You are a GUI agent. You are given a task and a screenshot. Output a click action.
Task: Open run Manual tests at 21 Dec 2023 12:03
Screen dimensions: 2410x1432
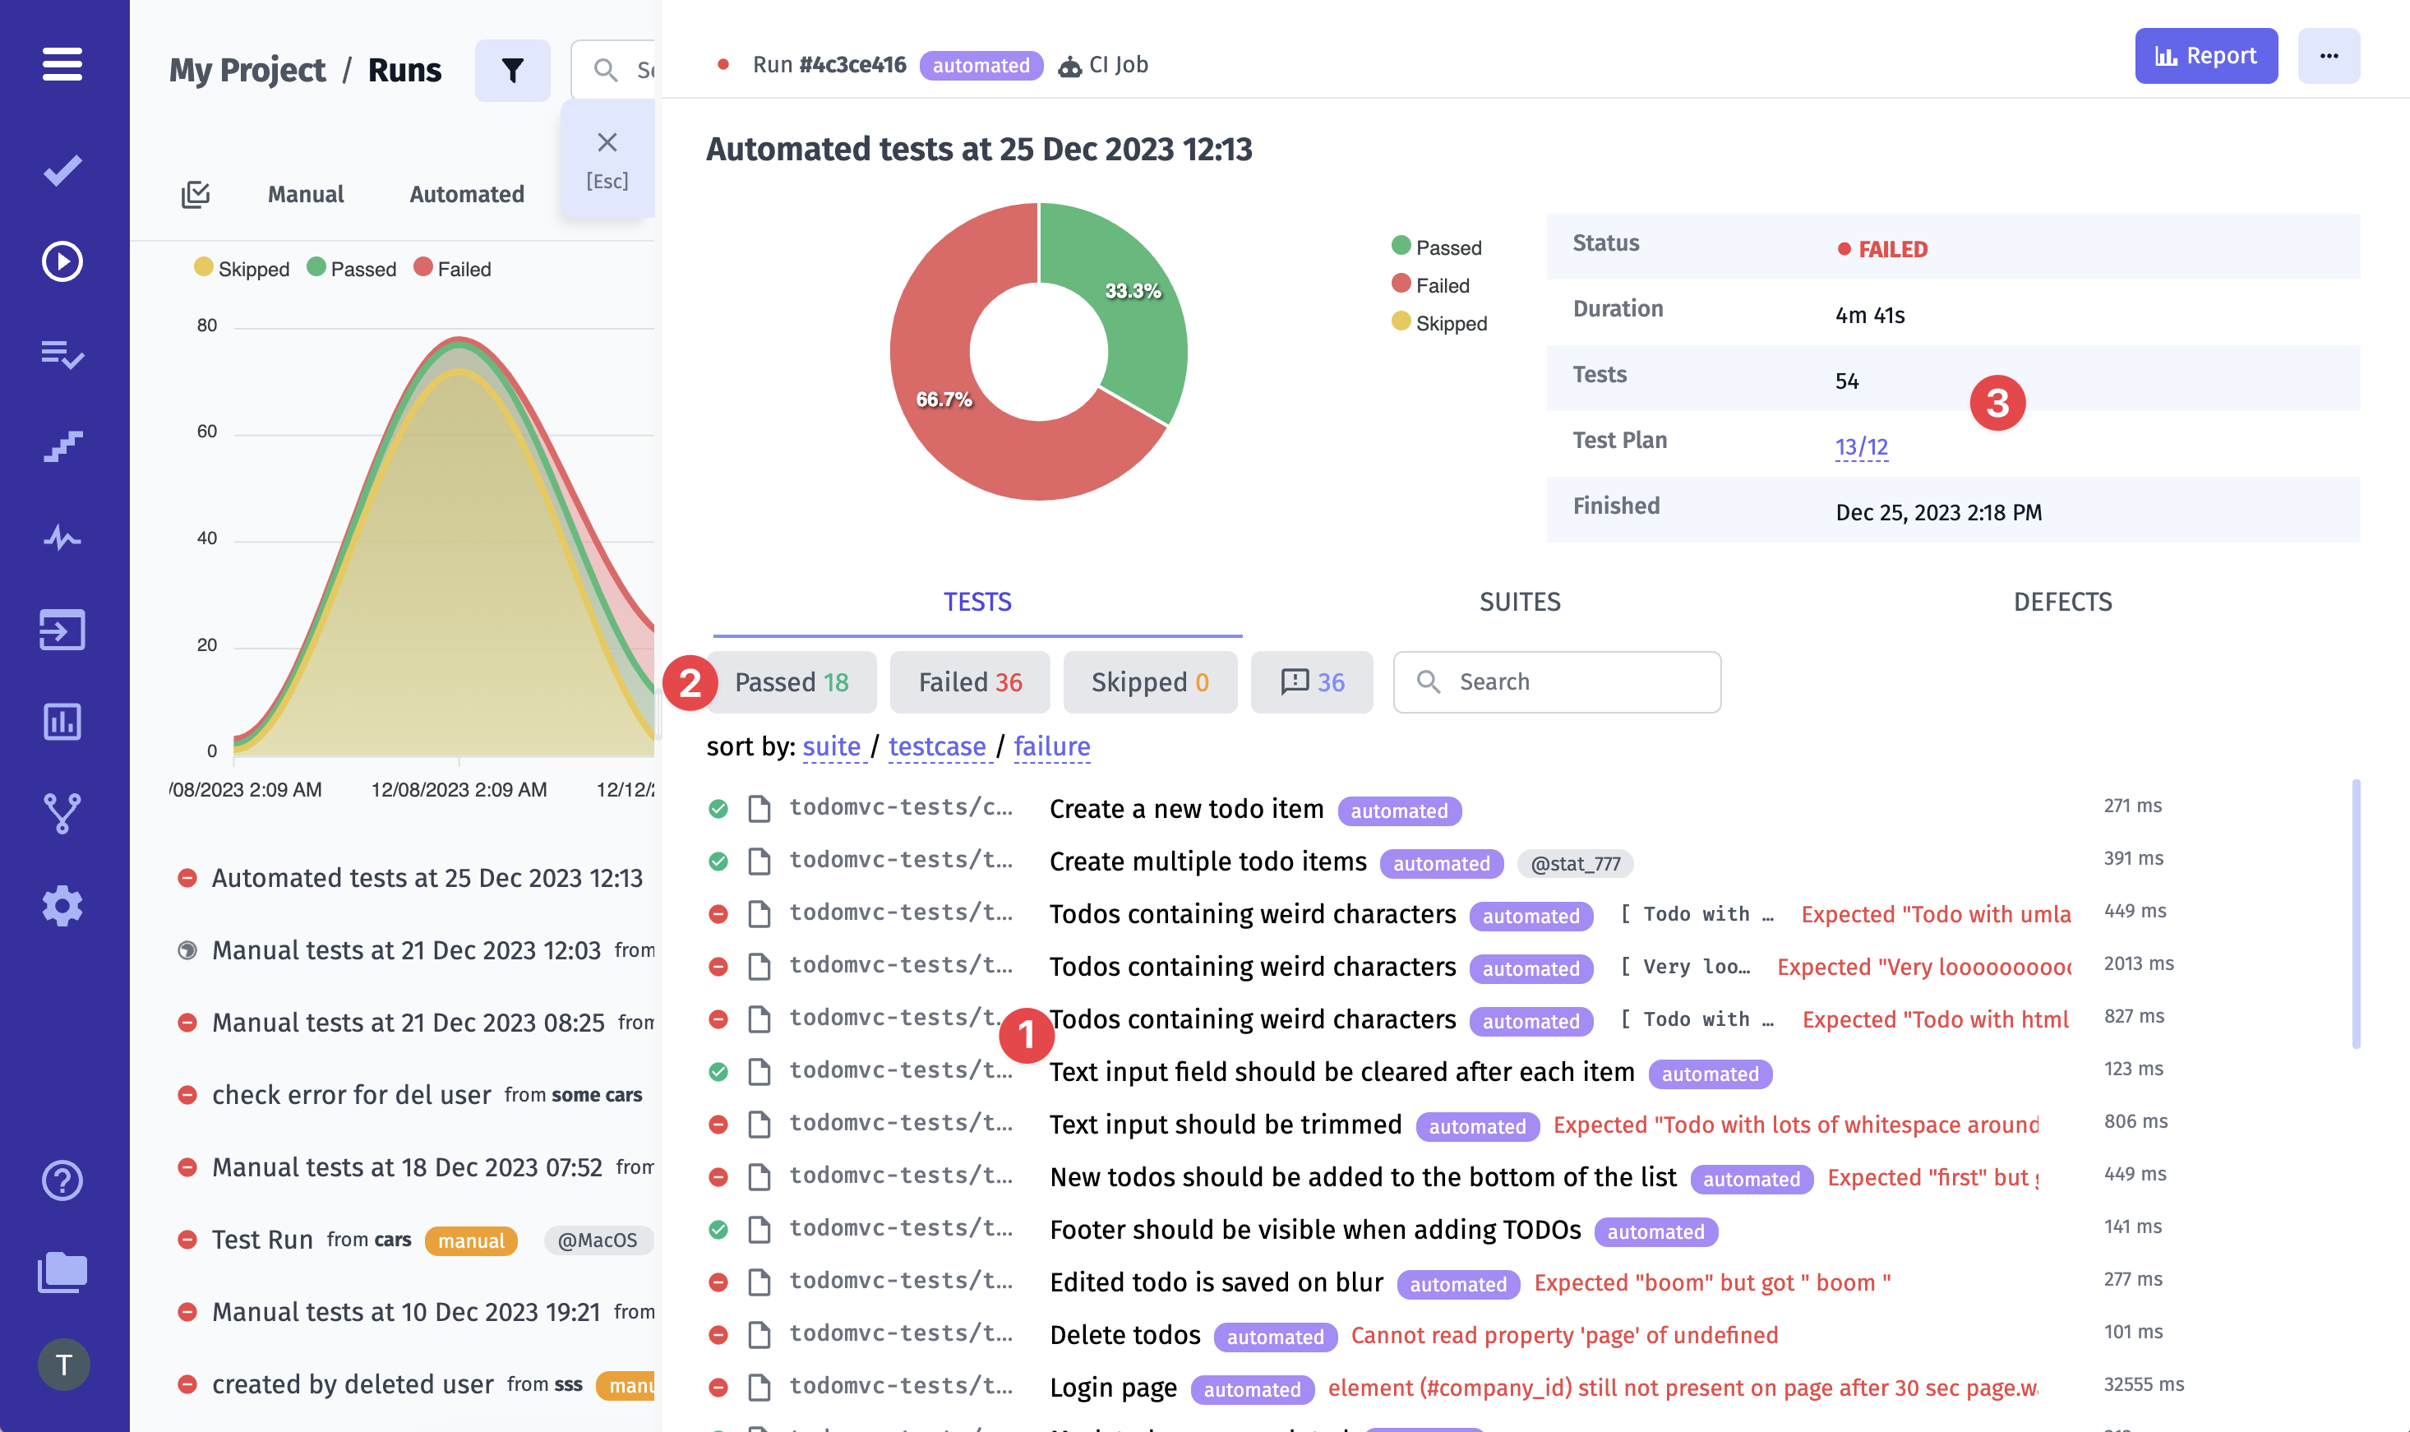pyautogui.click(x=406, y=950)
